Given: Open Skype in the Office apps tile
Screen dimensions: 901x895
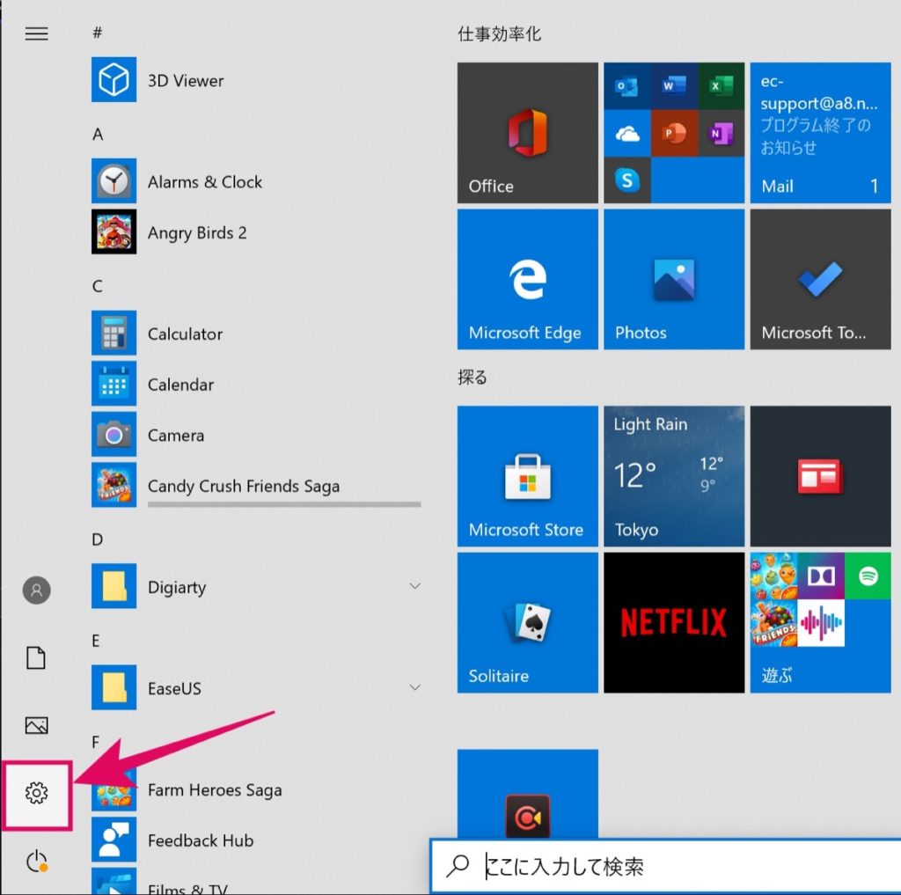Looking at the screenshot, I should click(626, 180).
